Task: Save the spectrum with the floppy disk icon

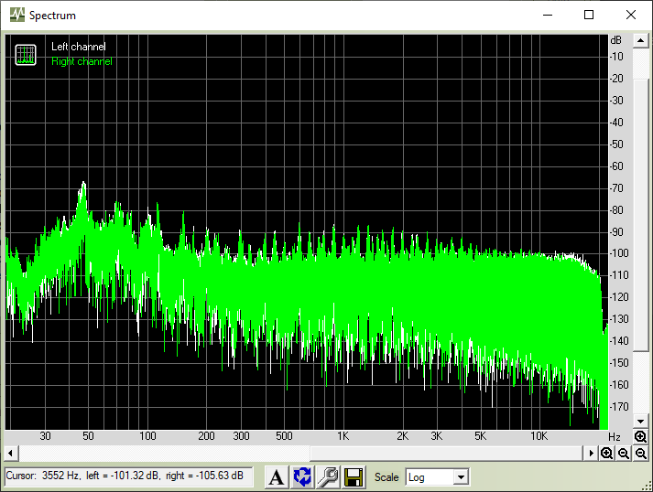Action: [354, 476]
